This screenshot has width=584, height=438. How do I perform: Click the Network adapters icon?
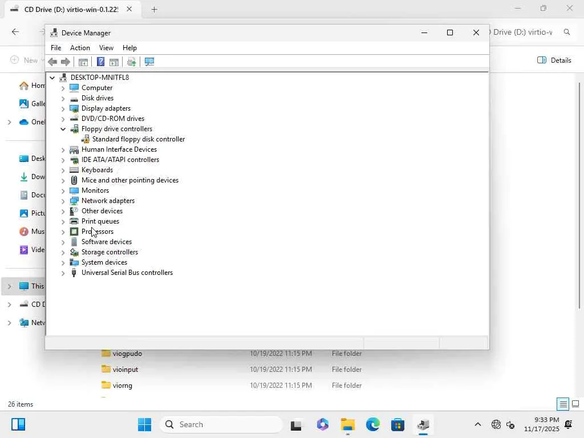(x=74, y=201)
